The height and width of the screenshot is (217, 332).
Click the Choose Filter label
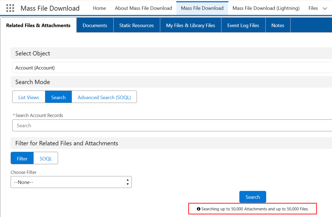[x=24, y=172]
